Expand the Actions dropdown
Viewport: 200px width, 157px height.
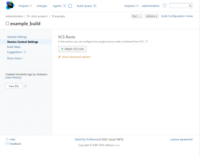point(152,16)
